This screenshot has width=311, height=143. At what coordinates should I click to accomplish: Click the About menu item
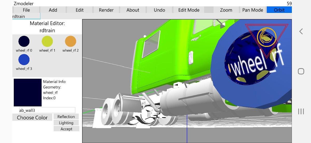pos(133,10)
